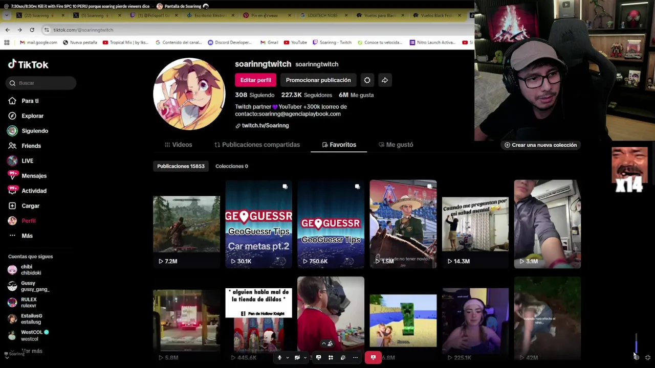Viewport: 655px width, 368px height.
Task: Expand microphone options chevron
Action: [287, 357]
